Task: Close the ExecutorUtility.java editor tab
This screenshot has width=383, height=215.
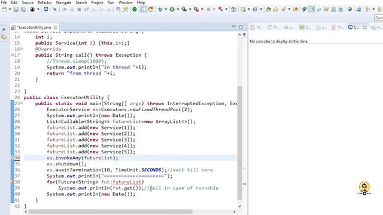Action: pyautogui.click(x=56, y=27)
